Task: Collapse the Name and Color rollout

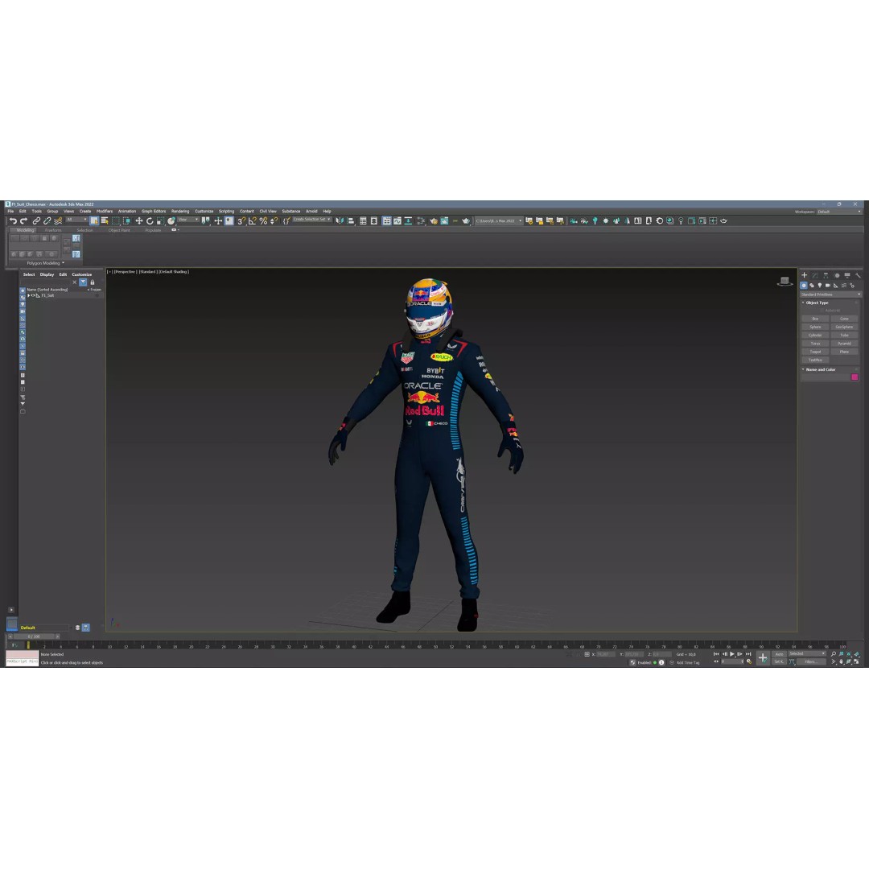Action: pyautogui.click(x=803, y=369)
